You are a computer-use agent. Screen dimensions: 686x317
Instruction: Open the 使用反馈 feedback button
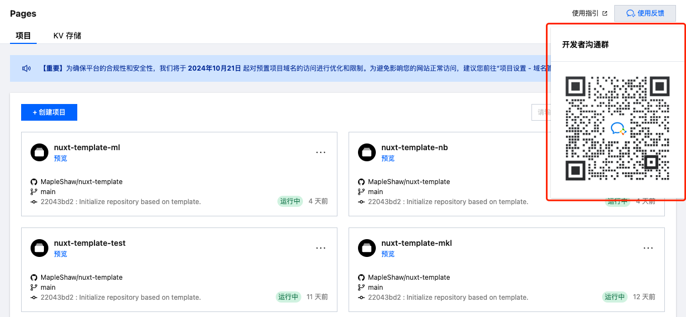[x=645, y=13]
